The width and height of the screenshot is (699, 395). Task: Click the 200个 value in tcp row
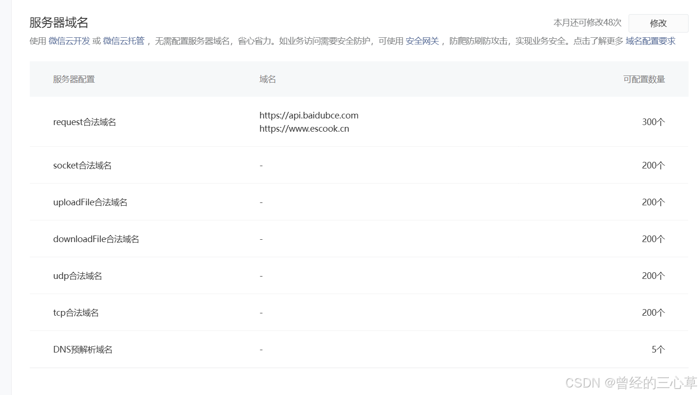(653, 313)
